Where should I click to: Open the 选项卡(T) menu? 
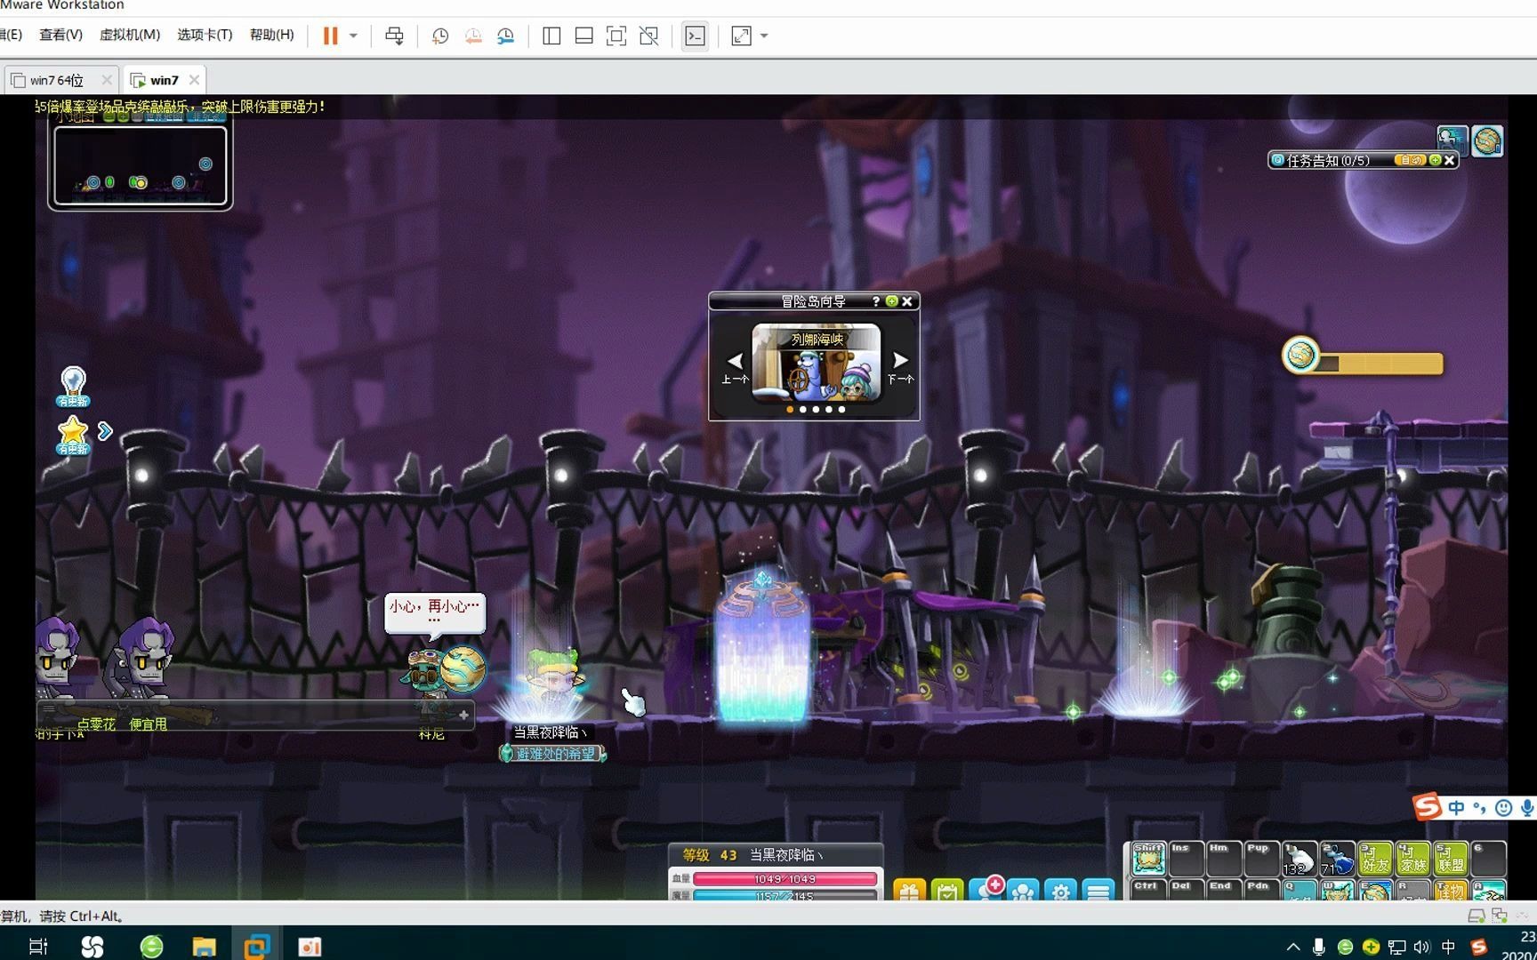coord(205,35)
